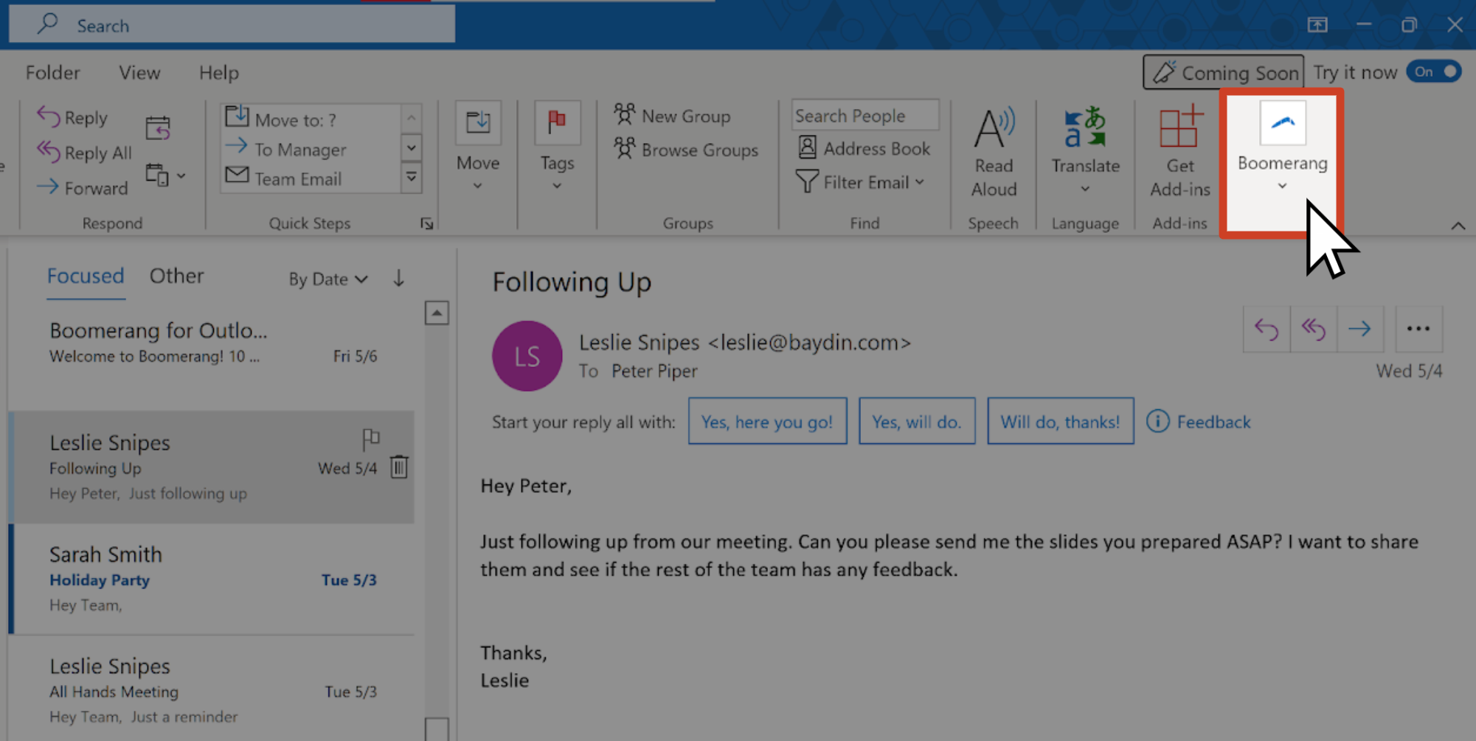Expand the Quick Steps gallery
This screenshot has height=741, width=1476.
412,178
